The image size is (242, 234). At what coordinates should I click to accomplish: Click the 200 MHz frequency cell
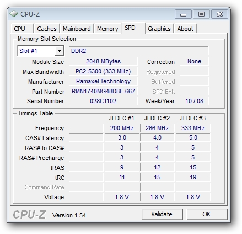tap(122, 128)
